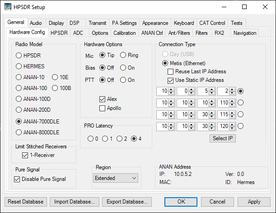276x213 pixels.
Task: Open the Navigation sub-tab
Action: click(x=245, y=33)
